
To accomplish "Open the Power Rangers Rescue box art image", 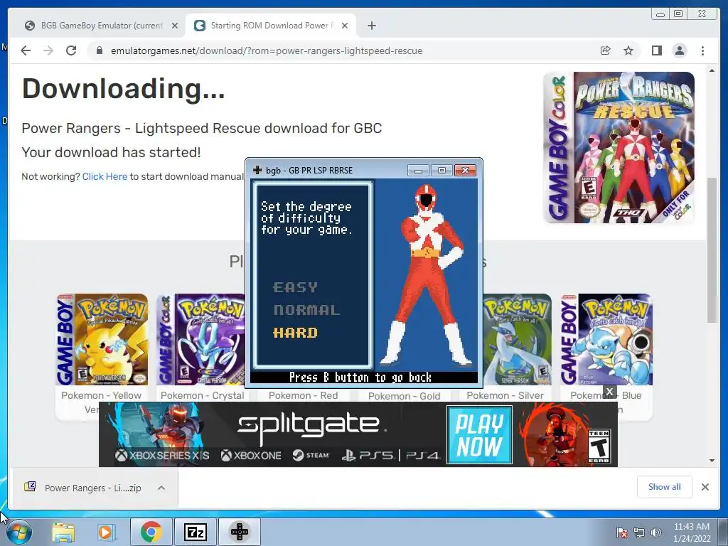I will (x=619, y=148).
